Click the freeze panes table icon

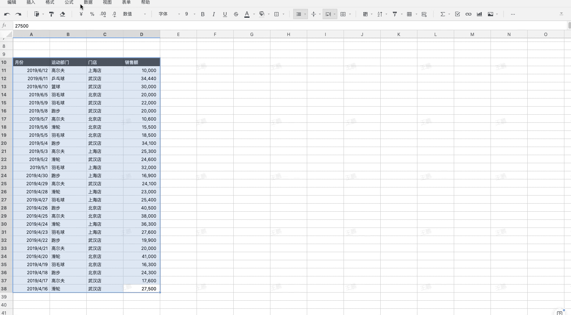pos(409,14)
